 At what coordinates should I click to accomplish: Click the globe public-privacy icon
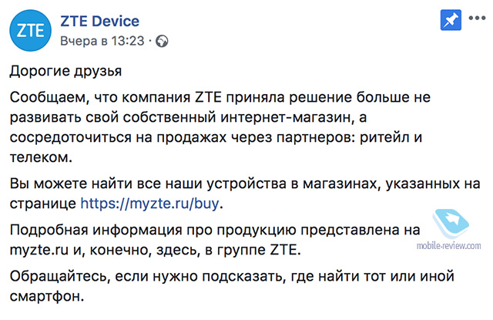point(162,41)
